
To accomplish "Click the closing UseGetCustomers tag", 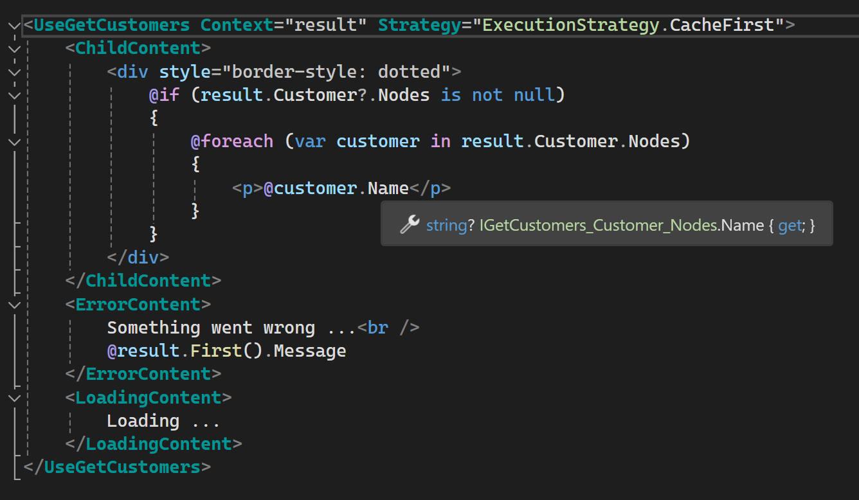I will tap(117, 467).
